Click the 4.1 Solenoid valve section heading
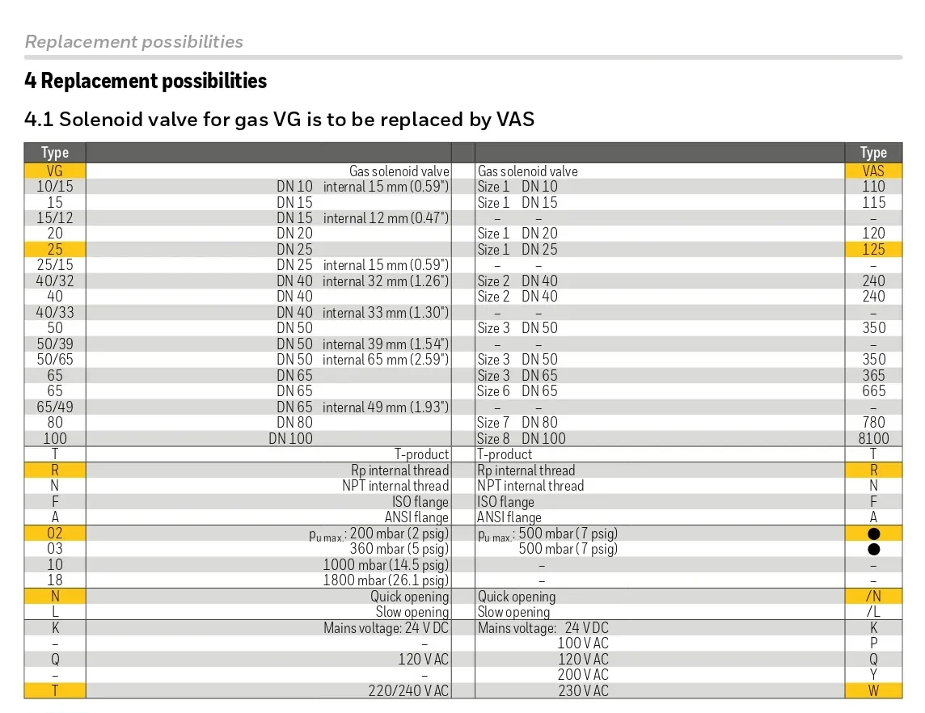 (279, 120)
